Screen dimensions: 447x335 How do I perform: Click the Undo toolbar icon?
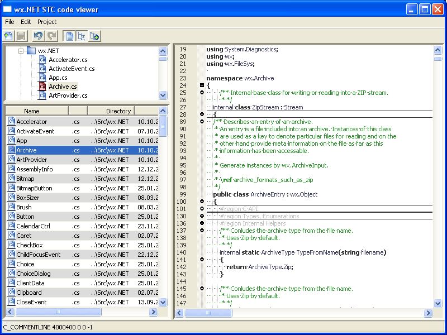(x=38, y=36)
